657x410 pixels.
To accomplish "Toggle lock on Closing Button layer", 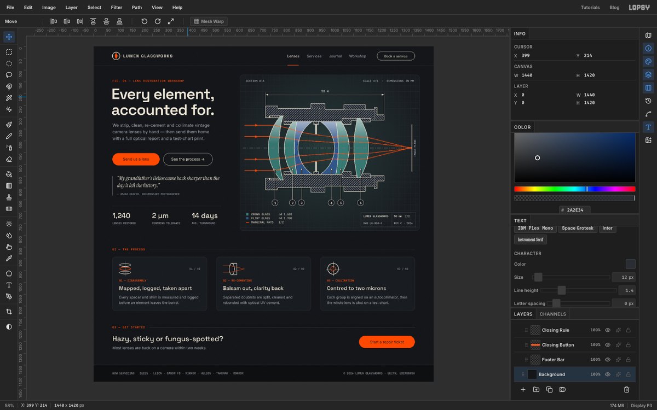I will coord(628,345).
